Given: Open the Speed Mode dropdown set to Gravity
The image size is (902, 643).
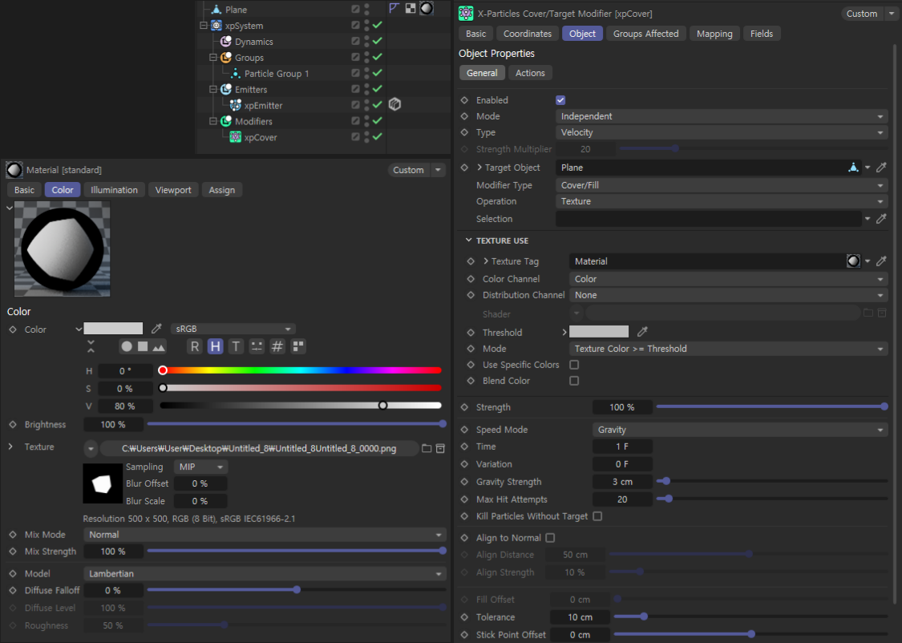Looking at the screenshot, I should pos(739,430).
